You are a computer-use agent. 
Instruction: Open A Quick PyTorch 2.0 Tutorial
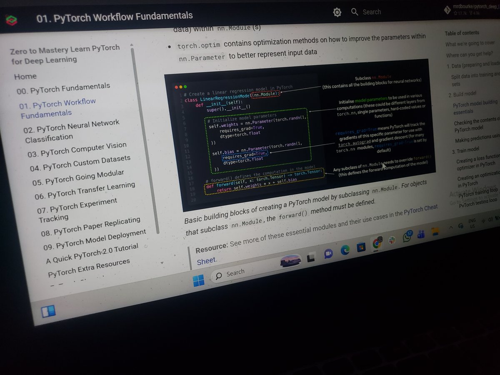point(92,254)
